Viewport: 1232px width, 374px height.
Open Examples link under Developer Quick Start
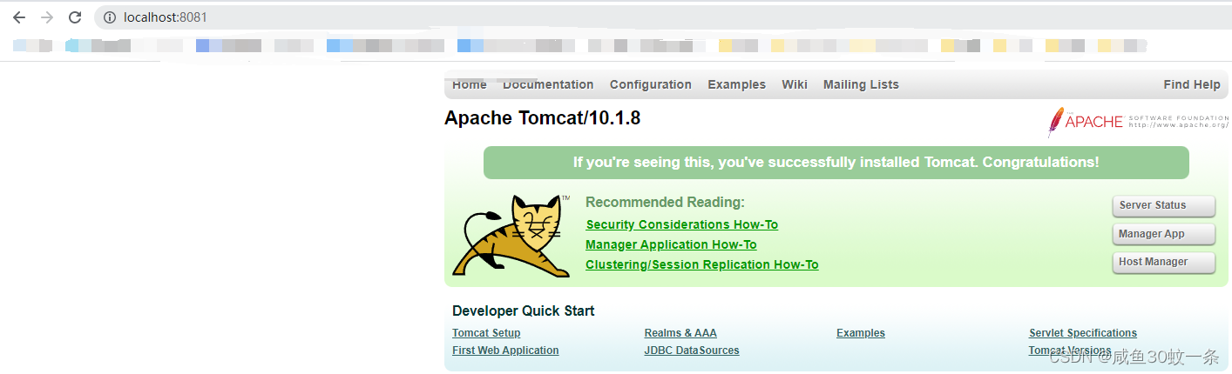point(861,333)
